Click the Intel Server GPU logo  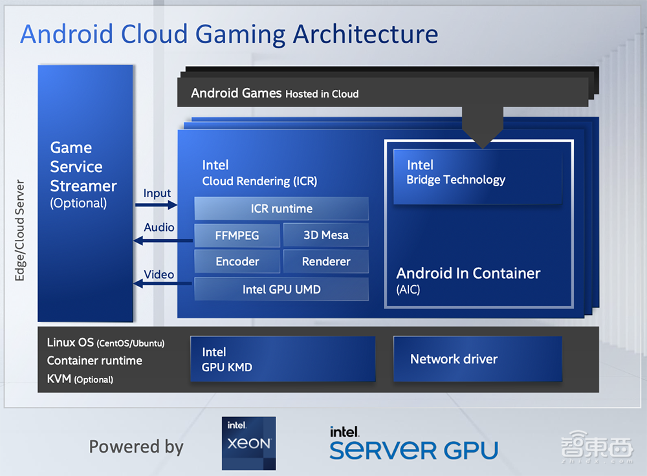tap(413, 444)
